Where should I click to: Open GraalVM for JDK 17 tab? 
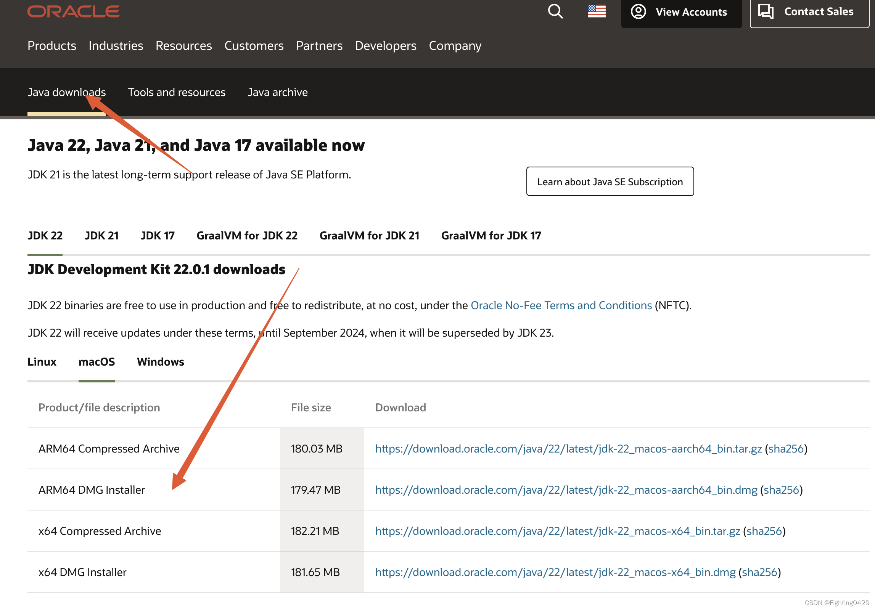click(491, 236)
